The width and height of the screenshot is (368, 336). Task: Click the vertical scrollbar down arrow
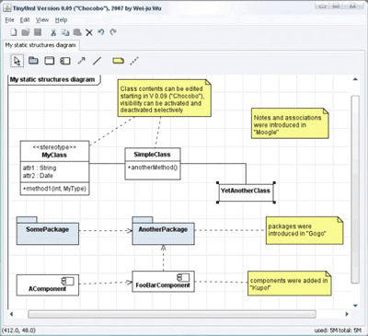point(355,306)
